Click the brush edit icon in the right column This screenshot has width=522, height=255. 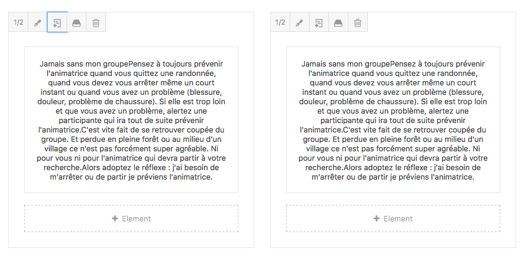click(x=299, y=23)
